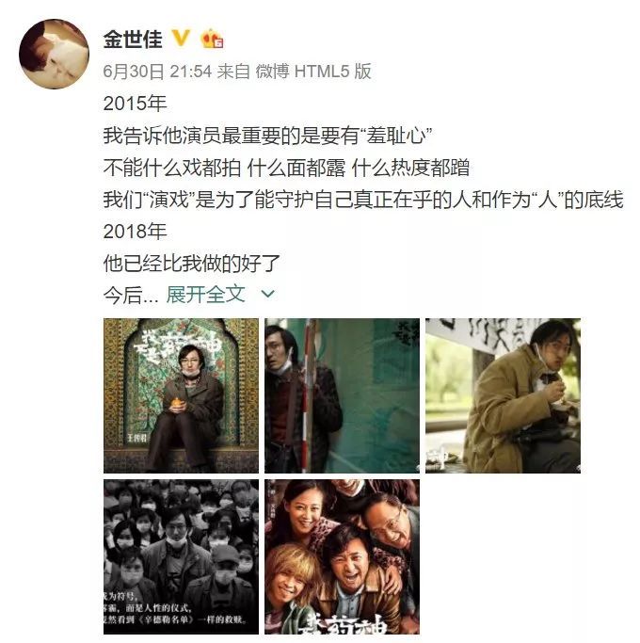Click the line about 作为"人"的底线

pos(363,200)
